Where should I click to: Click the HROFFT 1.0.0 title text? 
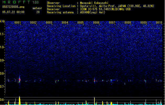tap(21, 2)
